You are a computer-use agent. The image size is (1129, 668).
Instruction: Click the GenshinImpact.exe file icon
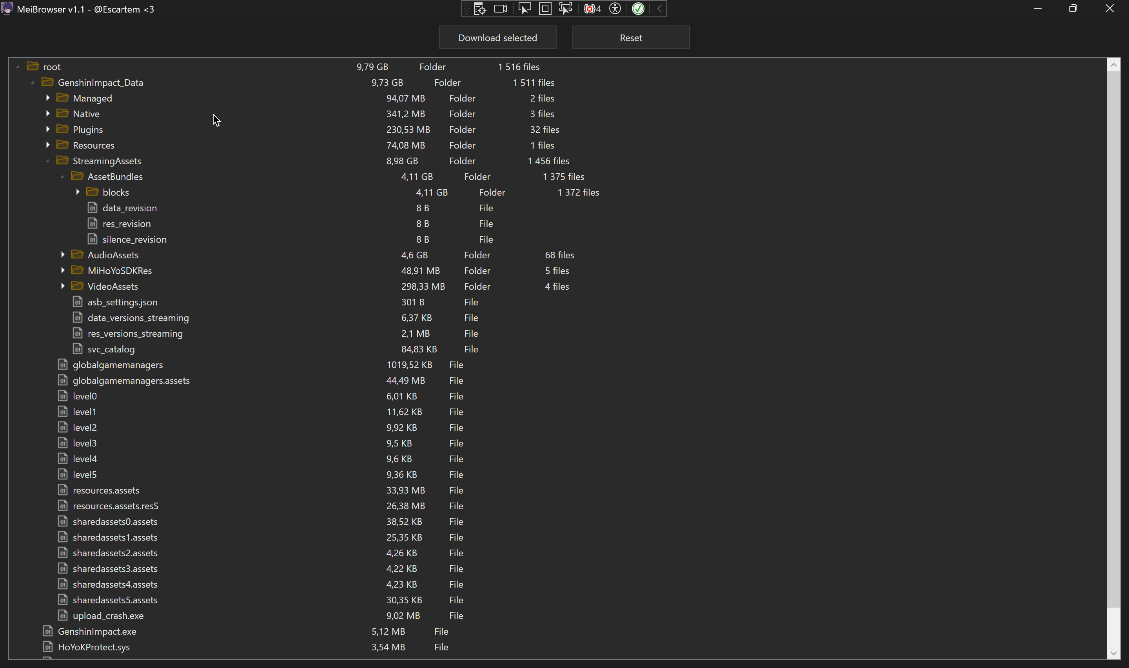[48, 631]
